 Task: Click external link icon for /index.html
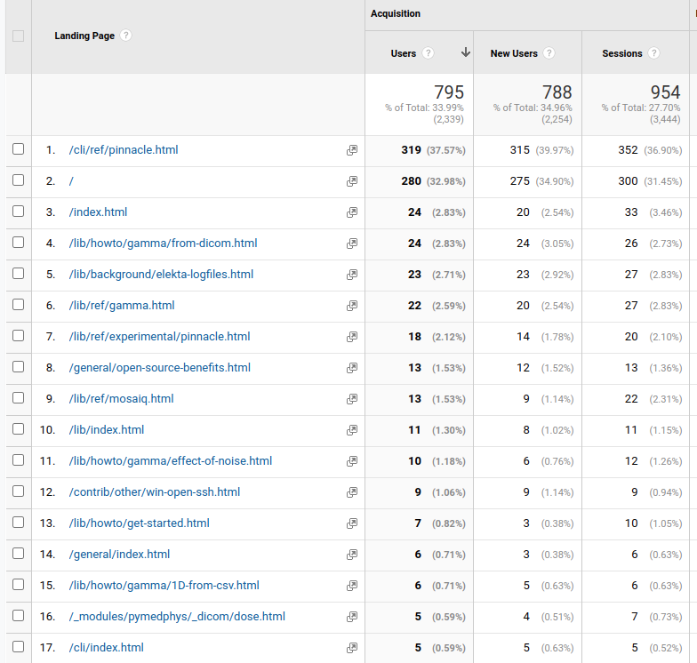point(352,212)
